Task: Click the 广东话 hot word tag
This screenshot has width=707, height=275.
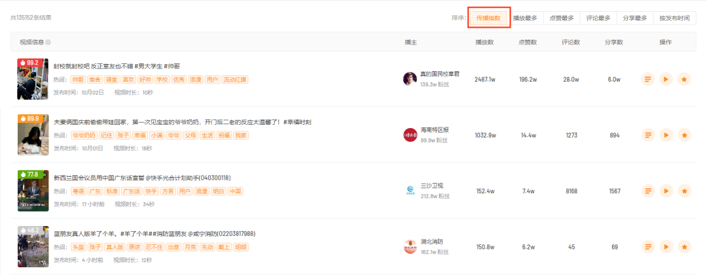Action: [x=131, y=191]
